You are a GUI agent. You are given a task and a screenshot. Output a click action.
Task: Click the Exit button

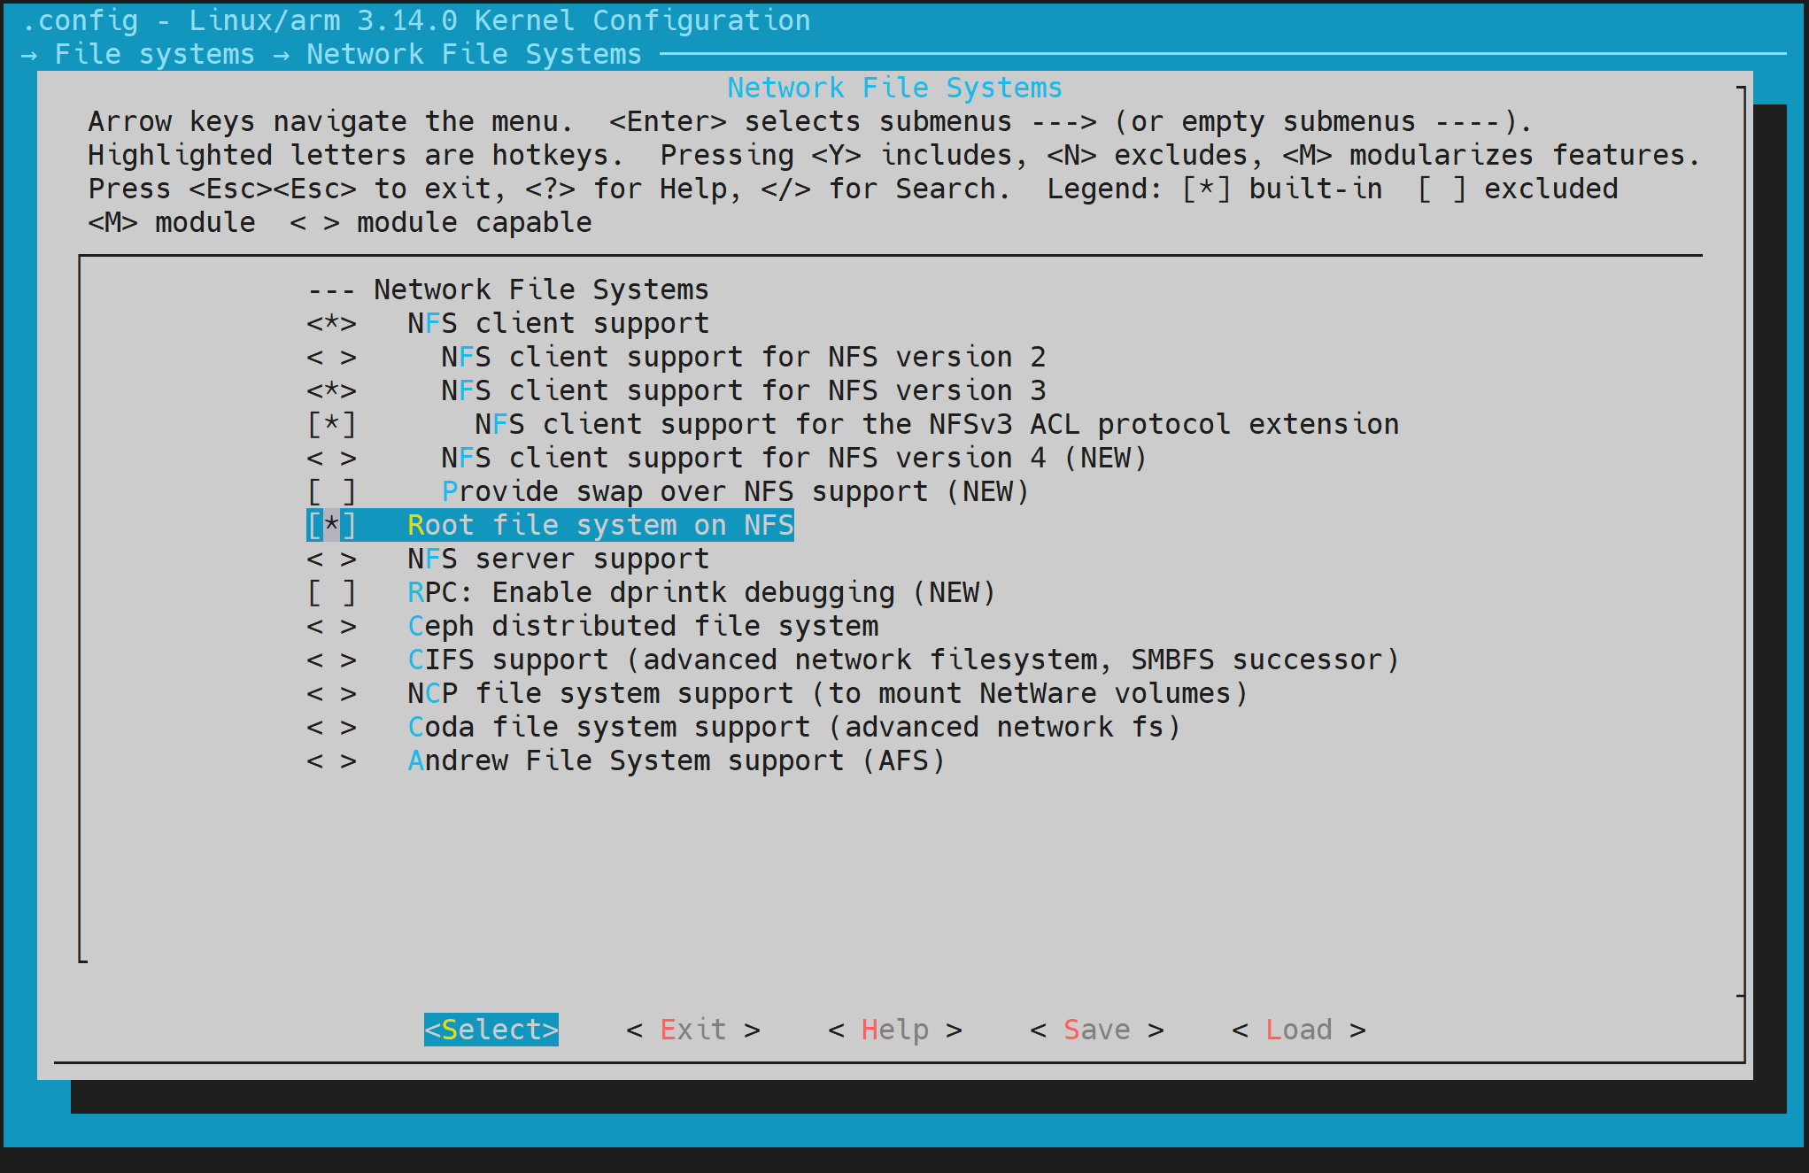(x=693, y=1029)
